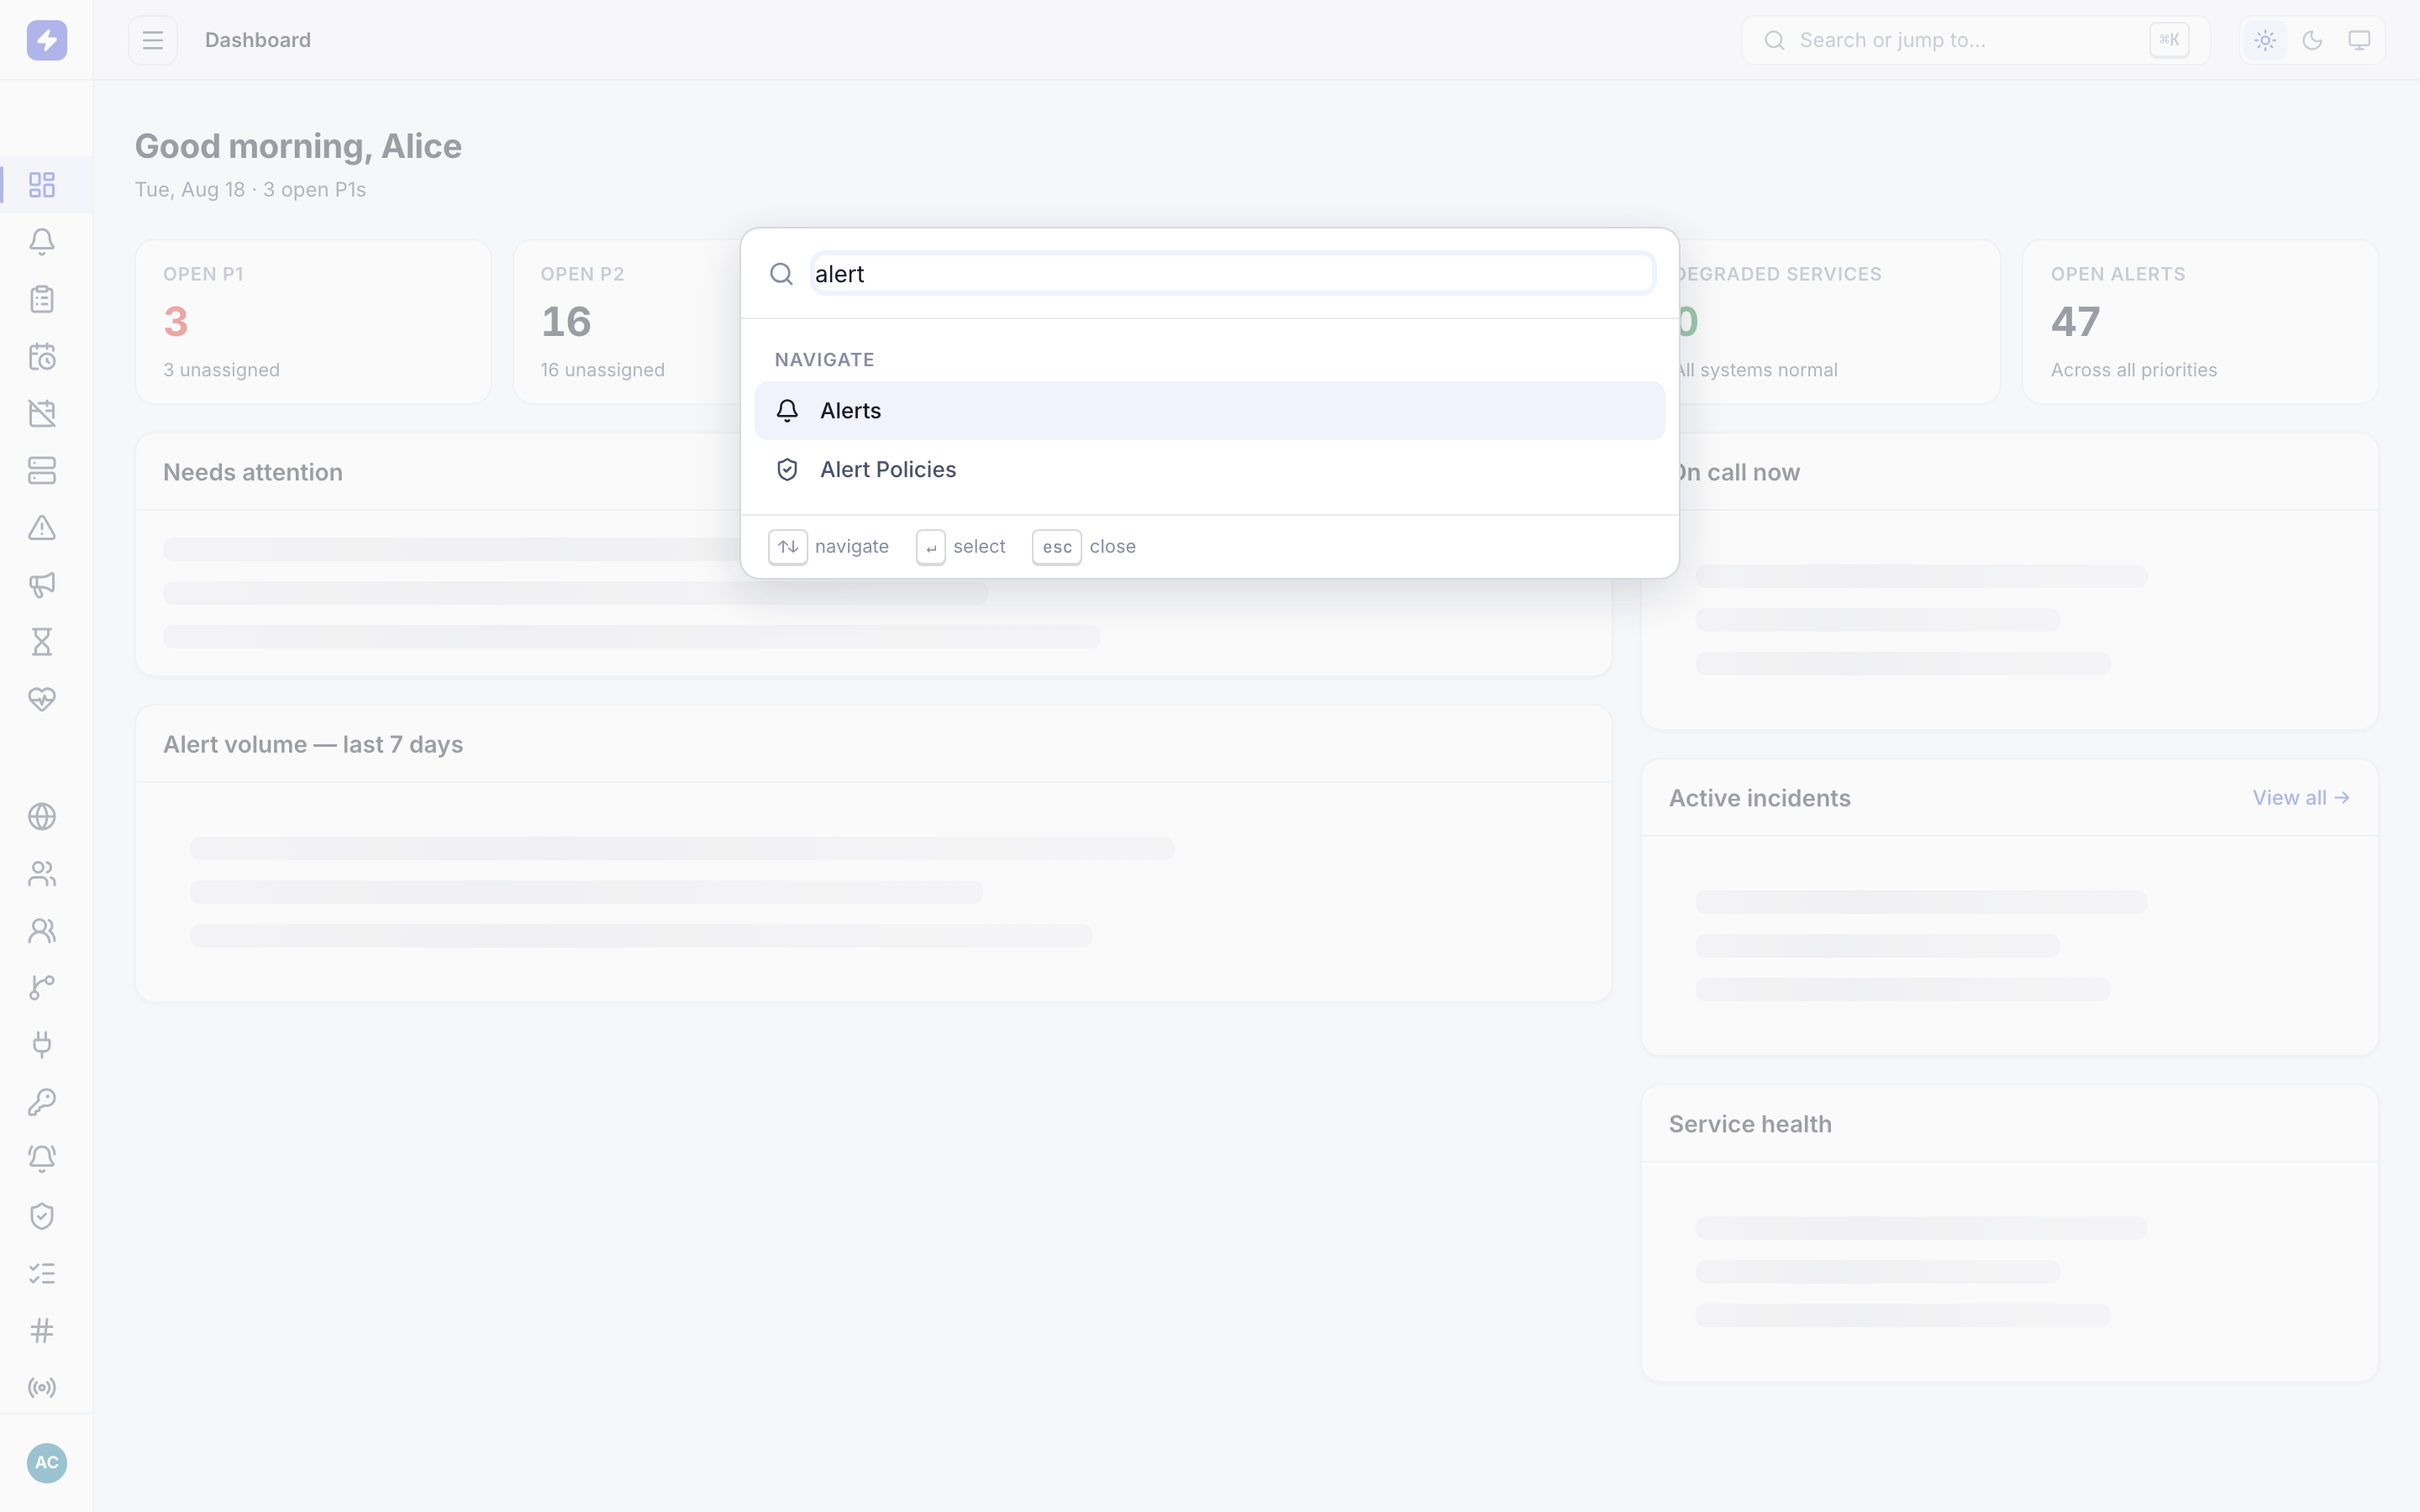
Task: Click the 'Service health' panel heading
Action: (1750, 1124)
